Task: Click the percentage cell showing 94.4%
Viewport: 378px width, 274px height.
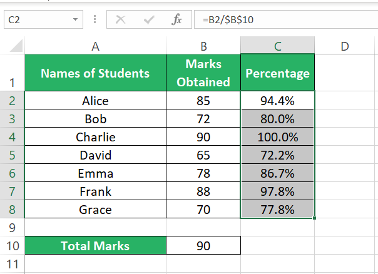Action: (277, 100)
